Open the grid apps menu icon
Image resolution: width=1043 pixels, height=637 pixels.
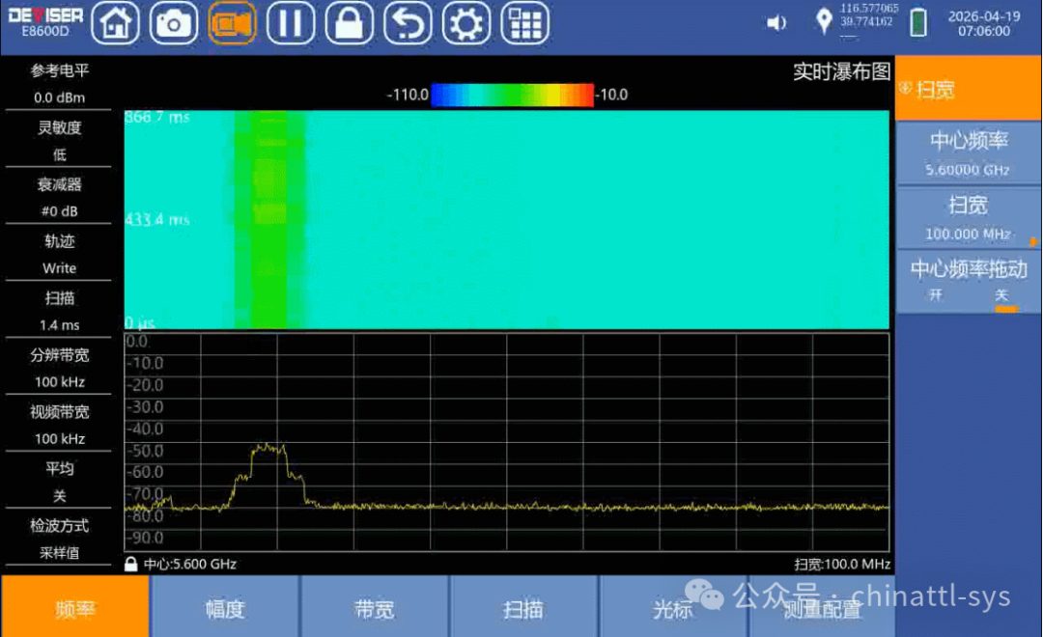pyautogui.click(x=524, y=23)
